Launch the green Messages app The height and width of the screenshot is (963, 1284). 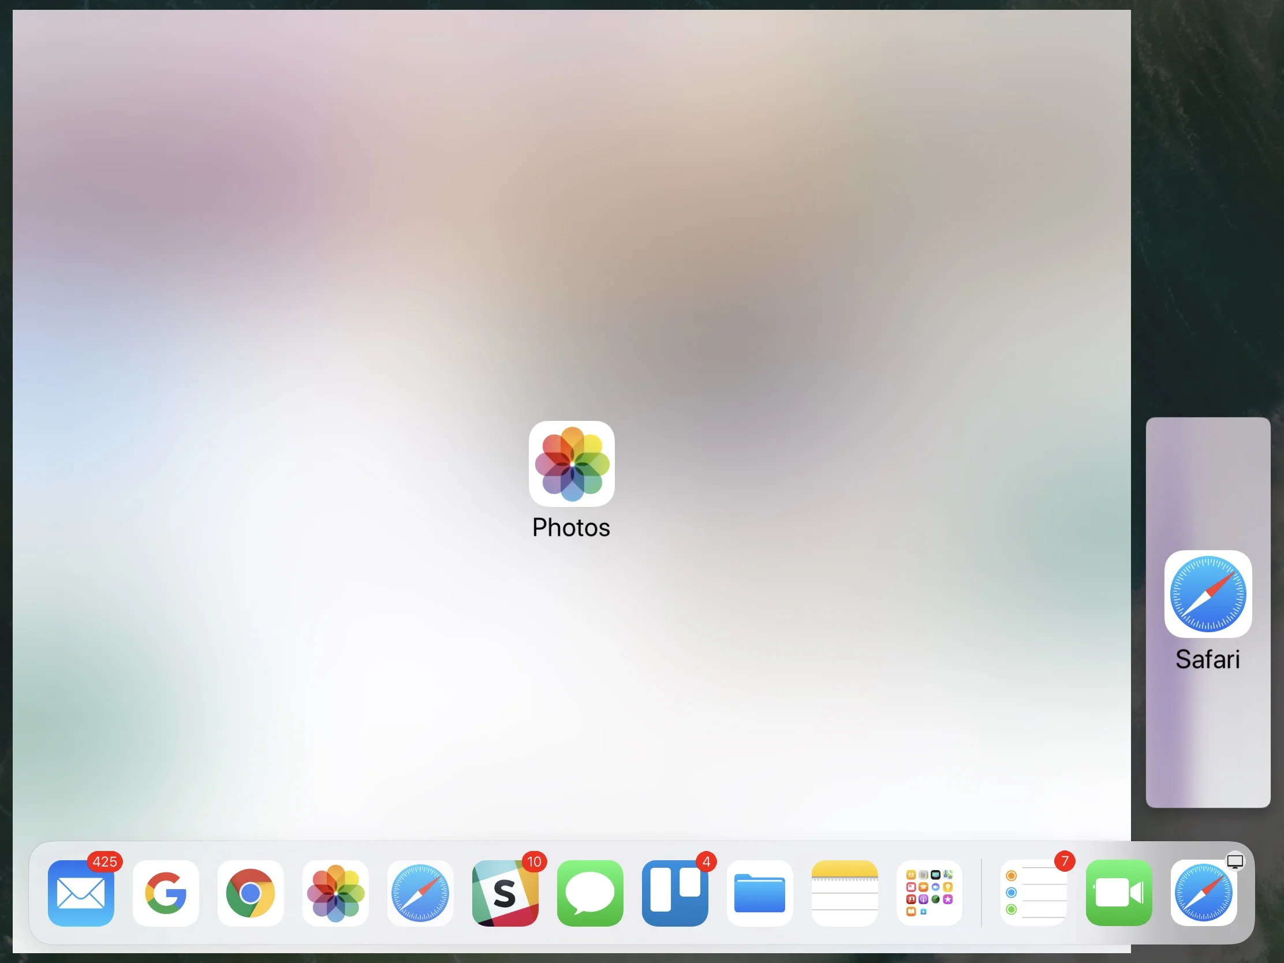(590, 893)
